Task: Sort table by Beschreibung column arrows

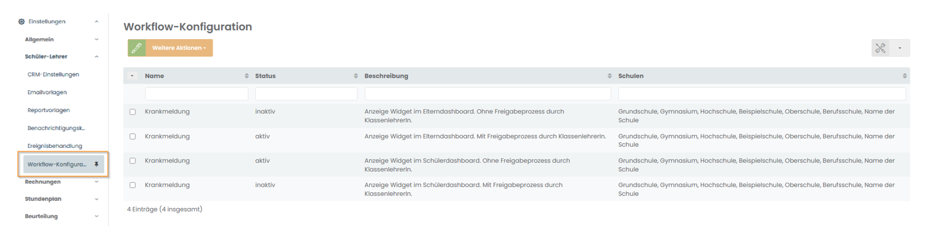Action: [610, 76]
